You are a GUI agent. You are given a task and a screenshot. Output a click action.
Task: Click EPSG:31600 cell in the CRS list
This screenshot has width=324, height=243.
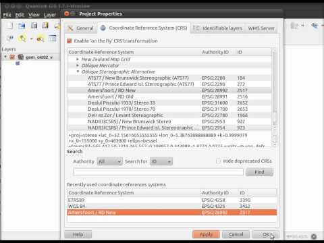point(215,103)
